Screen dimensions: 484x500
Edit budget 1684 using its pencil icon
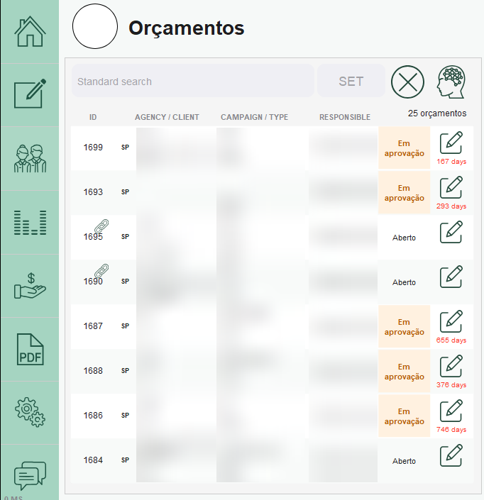451,455
